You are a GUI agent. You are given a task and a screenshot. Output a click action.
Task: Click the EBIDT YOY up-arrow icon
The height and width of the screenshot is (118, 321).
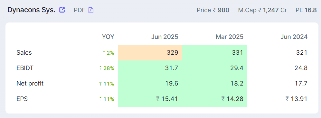pos(100,68)
